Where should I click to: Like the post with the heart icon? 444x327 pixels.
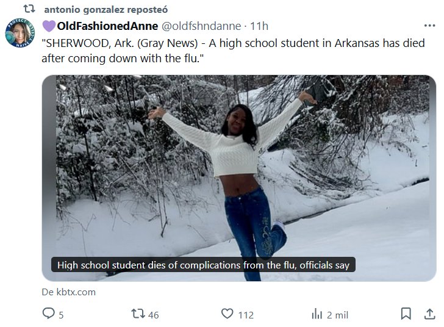click(227, 314)
